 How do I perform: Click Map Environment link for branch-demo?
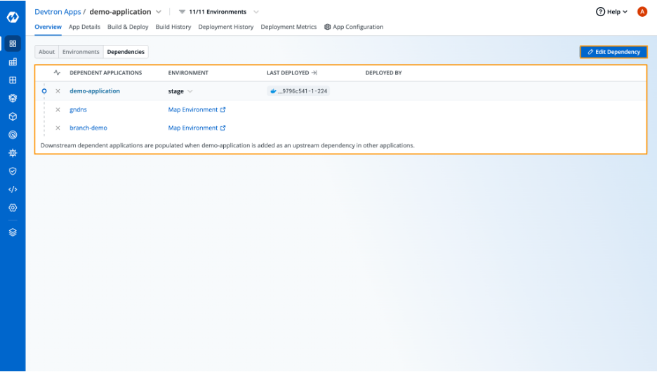click(193, 128)
